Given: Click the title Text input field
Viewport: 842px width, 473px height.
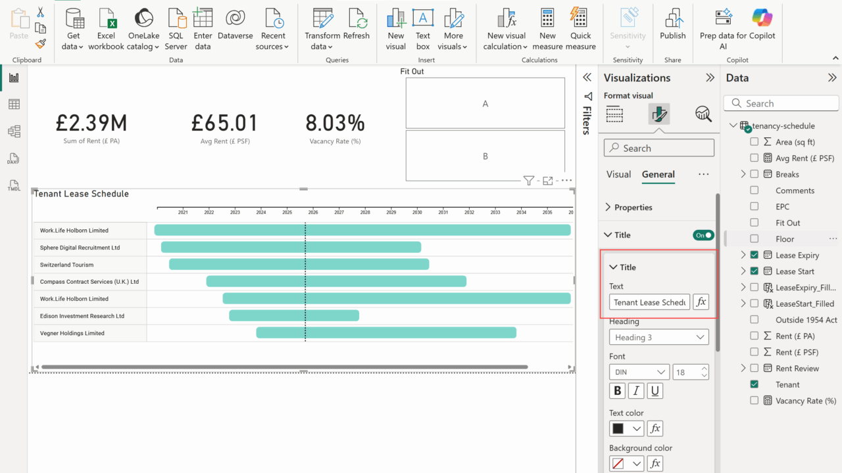Looking at the screenshot, I should pyautogui.click(x=649, y=302).
